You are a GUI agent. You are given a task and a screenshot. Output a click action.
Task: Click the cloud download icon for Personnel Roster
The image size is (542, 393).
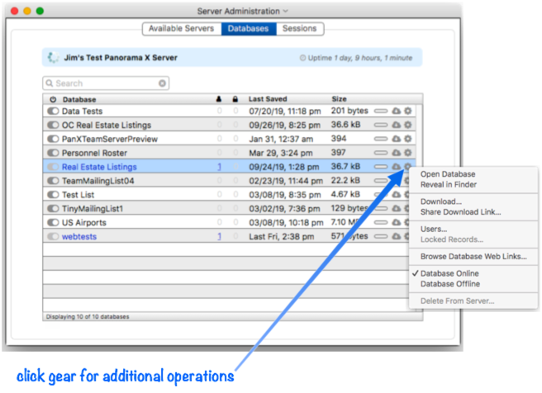point(395,153)
